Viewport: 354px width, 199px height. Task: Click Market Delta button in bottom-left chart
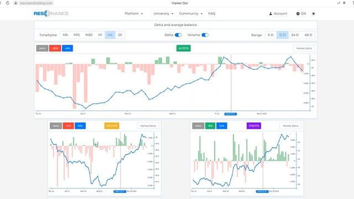(x=148, y=126)
